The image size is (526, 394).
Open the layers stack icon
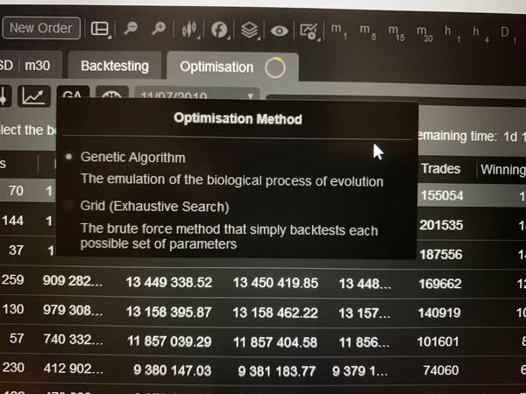pyautogui.click(x=250, y=30)
